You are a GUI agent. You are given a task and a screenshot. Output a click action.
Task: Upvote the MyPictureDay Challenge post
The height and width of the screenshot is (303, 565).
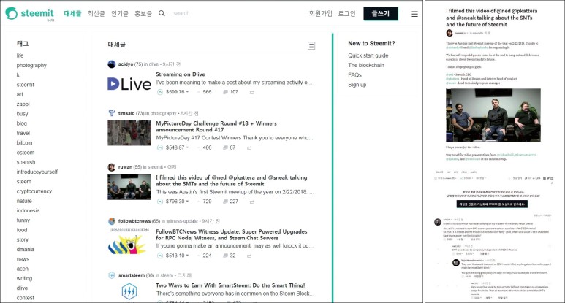[160, 147]
